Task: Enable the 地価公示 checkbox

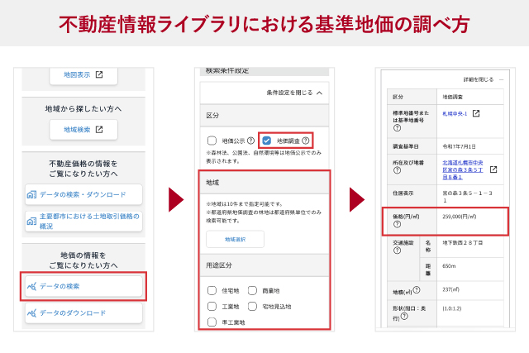Action: pyautogui.click(x=212, y=141)
